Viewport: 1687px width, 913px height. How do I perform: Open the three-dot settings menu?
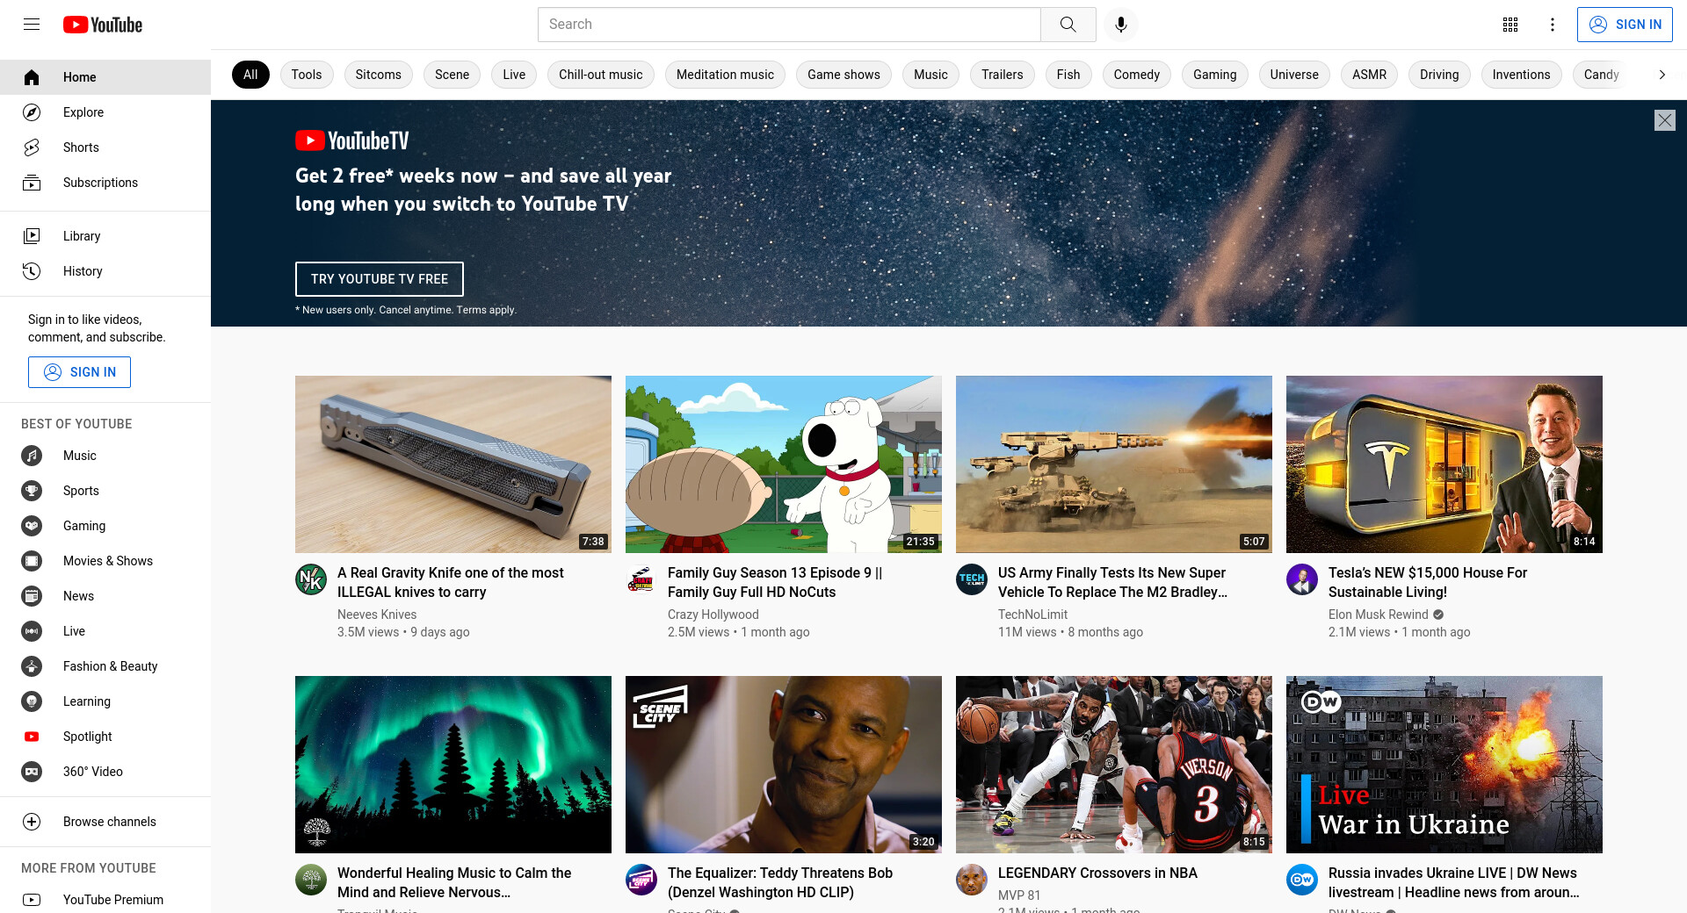(x=1553, y=25)
